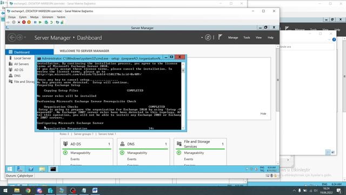
Task: Open host notification center icon
Action: pos(339,191)
